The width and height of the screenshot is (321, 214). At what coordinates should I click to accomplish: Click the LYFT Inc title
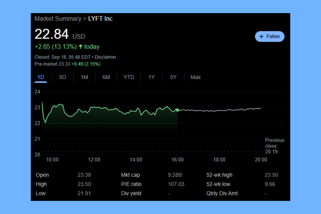(x=100, y=19)
